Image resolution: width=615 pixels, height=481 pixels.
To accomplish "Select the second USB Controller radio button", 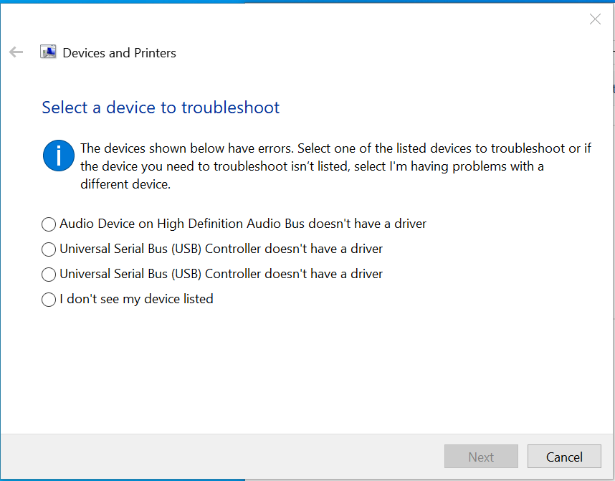I will click(x=49, y=275).
